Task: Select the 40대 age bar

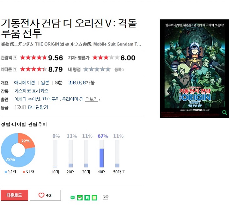Action: point(102,153)
